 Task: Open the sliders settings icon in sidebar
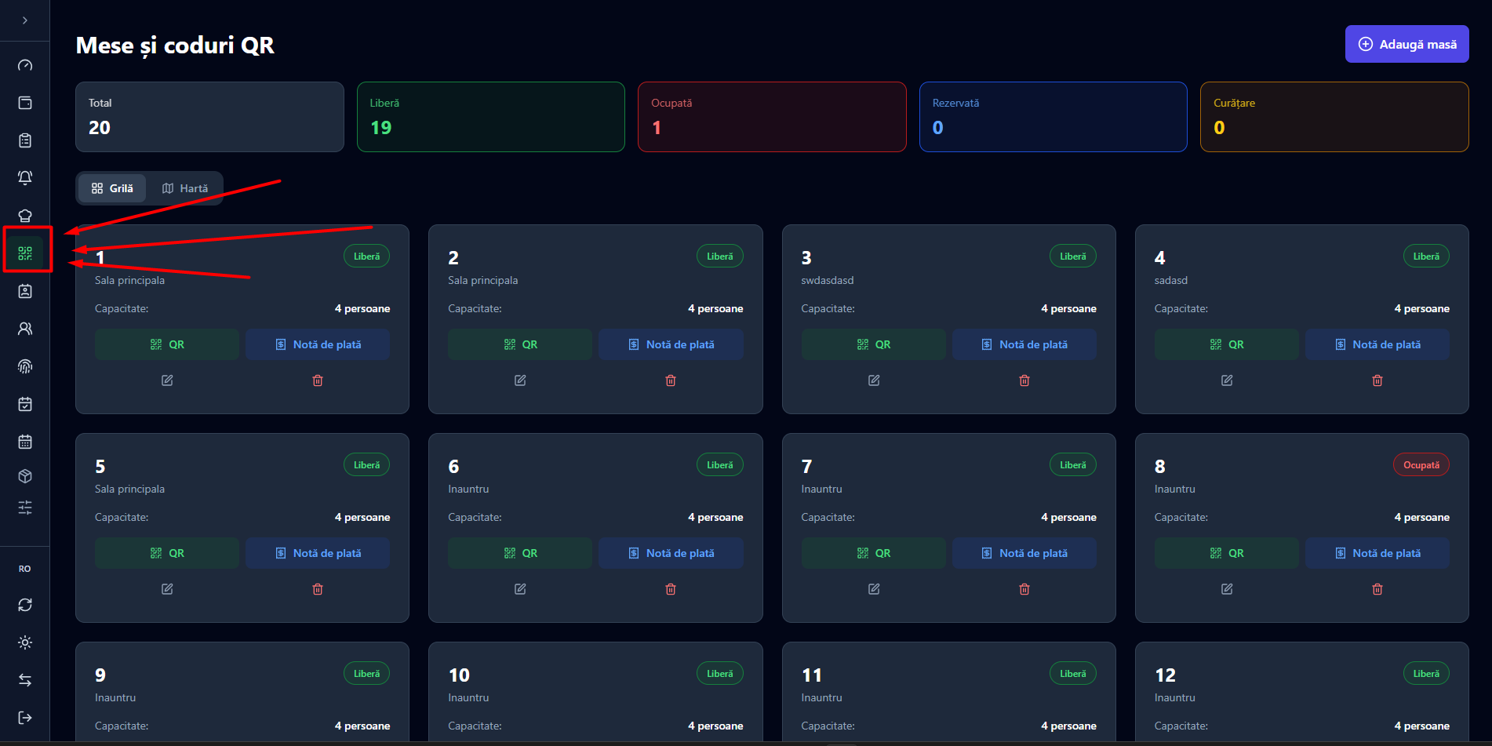[25, 508]
